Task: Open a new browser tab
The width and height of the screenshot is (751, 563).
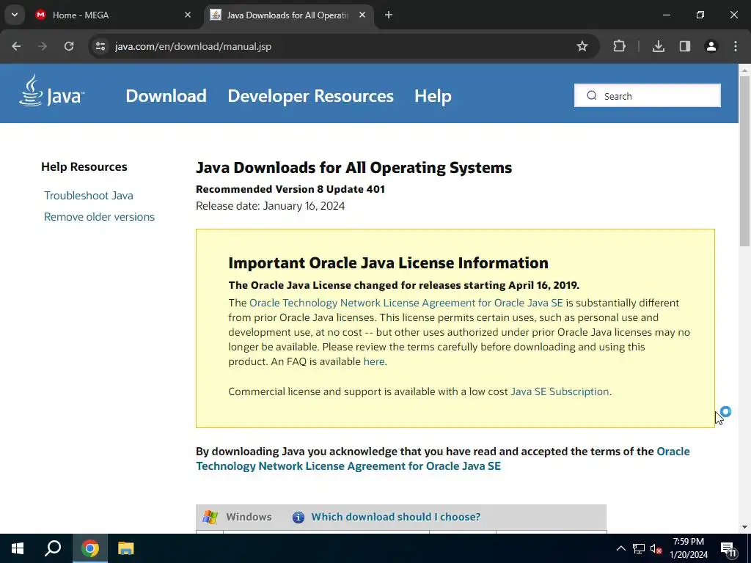Action: (x=389, y=15)
